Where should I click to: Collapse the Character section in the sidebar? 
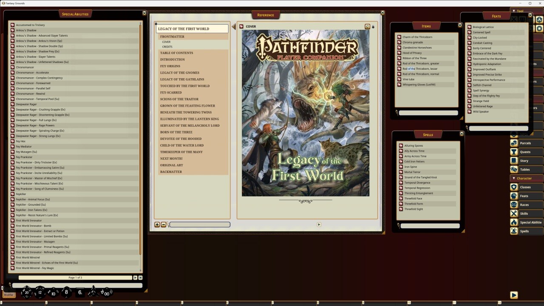(x=514, y=178)
